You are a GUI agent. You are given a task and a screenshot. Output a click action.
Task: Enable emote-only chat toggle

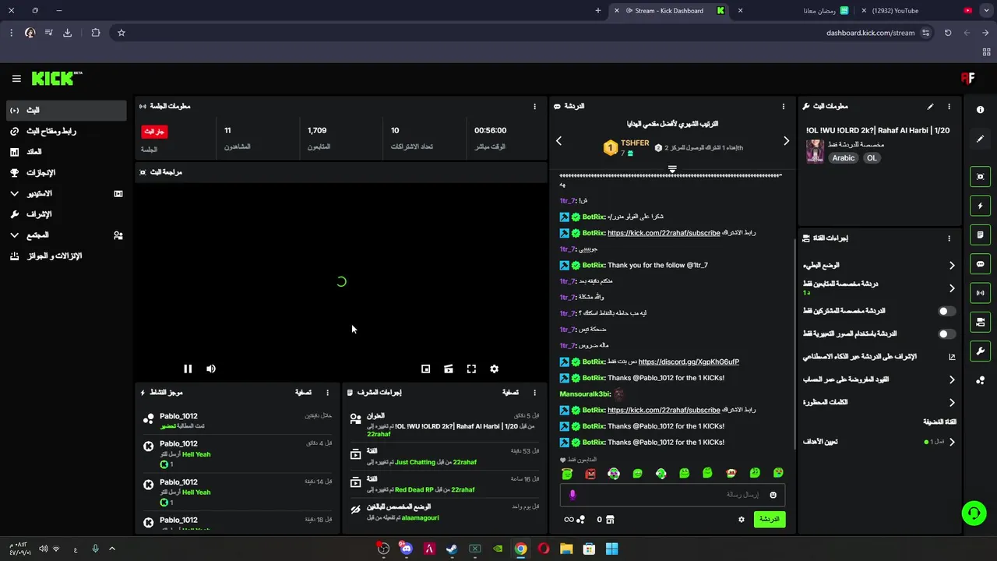(946, 333)
